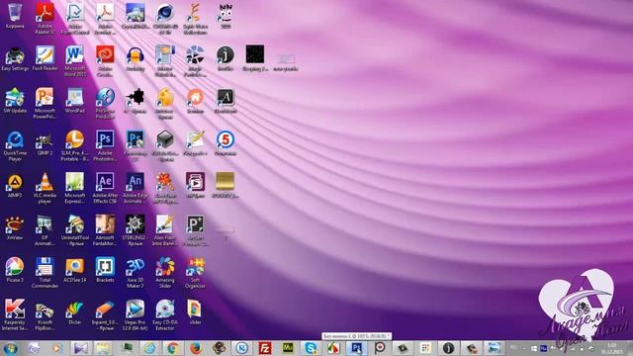Launch Easy CD-DA Extractor shortcut
Viewport: 633px width, 356px height.
[x=165, y=315]
